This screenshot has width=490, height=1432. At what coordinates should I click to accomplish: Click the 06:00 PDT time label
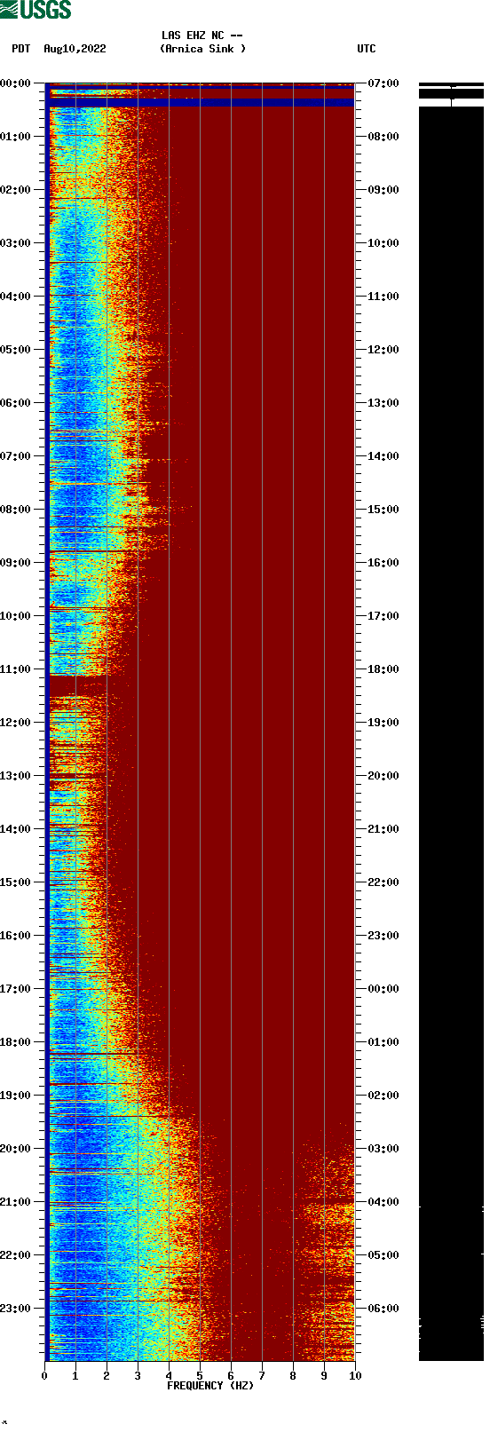click(x=16, y=403)
